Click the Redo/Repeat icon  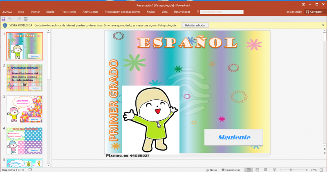tap(19, 19)
